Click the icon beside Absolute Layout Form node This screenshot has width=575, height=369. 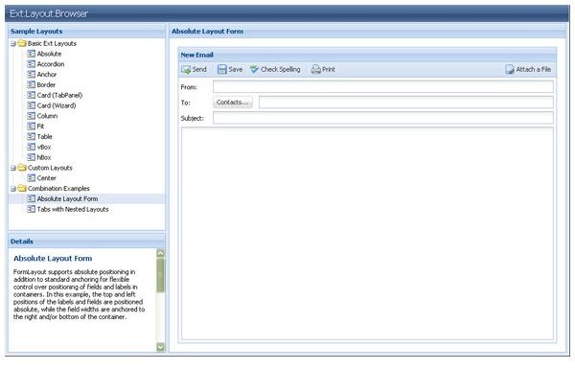click(32, 198)
